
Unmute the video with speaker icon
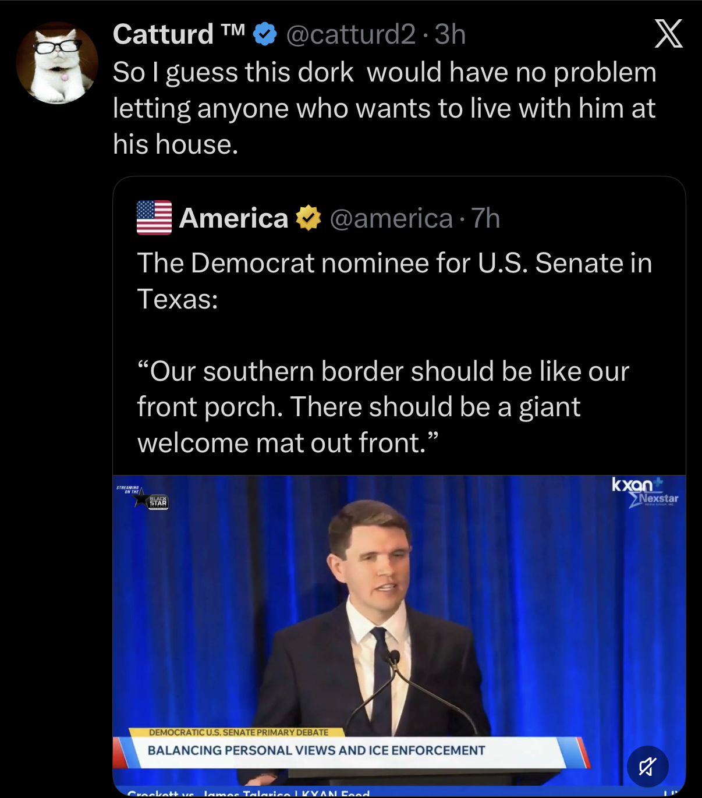(x=647, y=766)
